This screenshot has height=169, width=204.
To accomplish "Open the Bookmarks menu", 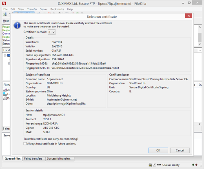I will point(57,9).
